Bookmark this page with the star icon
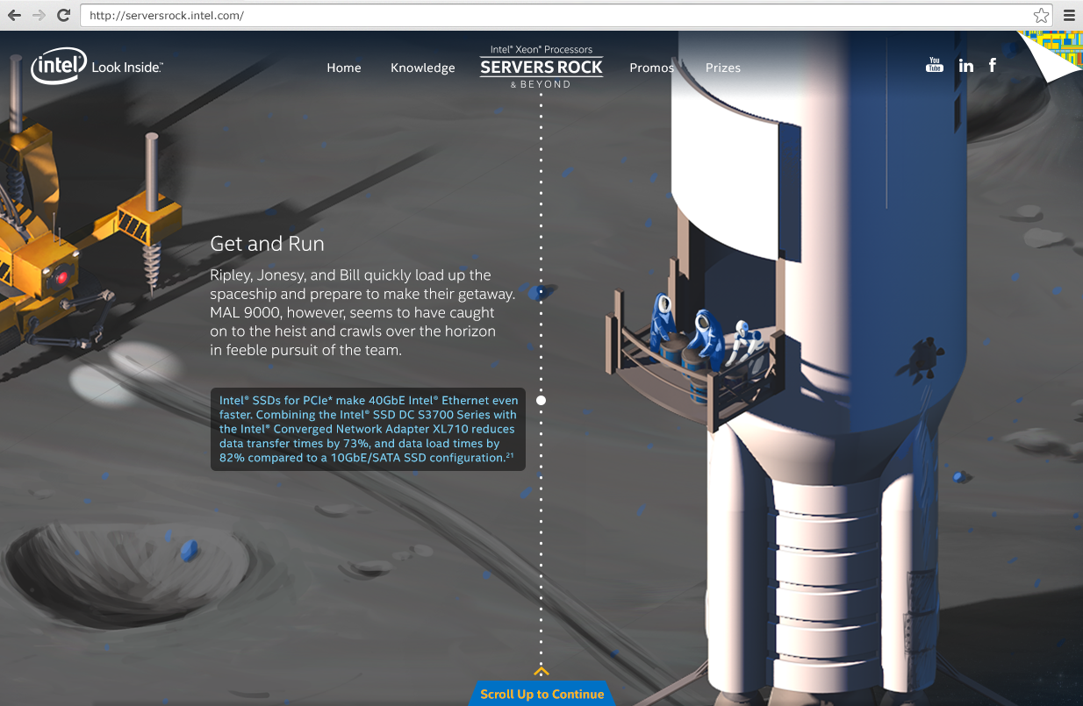Viewport: 1083px width, 706px height. click(1041, 15)
